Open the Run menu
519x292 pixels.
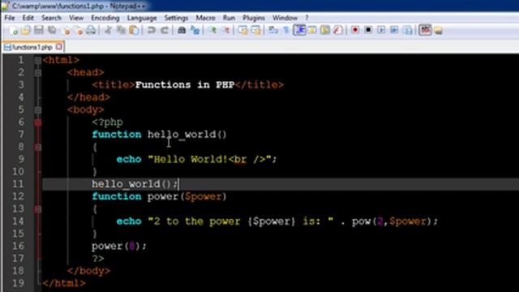click(x=229, y=18)
